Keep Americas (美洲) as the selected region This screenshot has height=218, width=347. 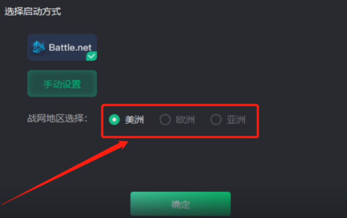[114, 120]
